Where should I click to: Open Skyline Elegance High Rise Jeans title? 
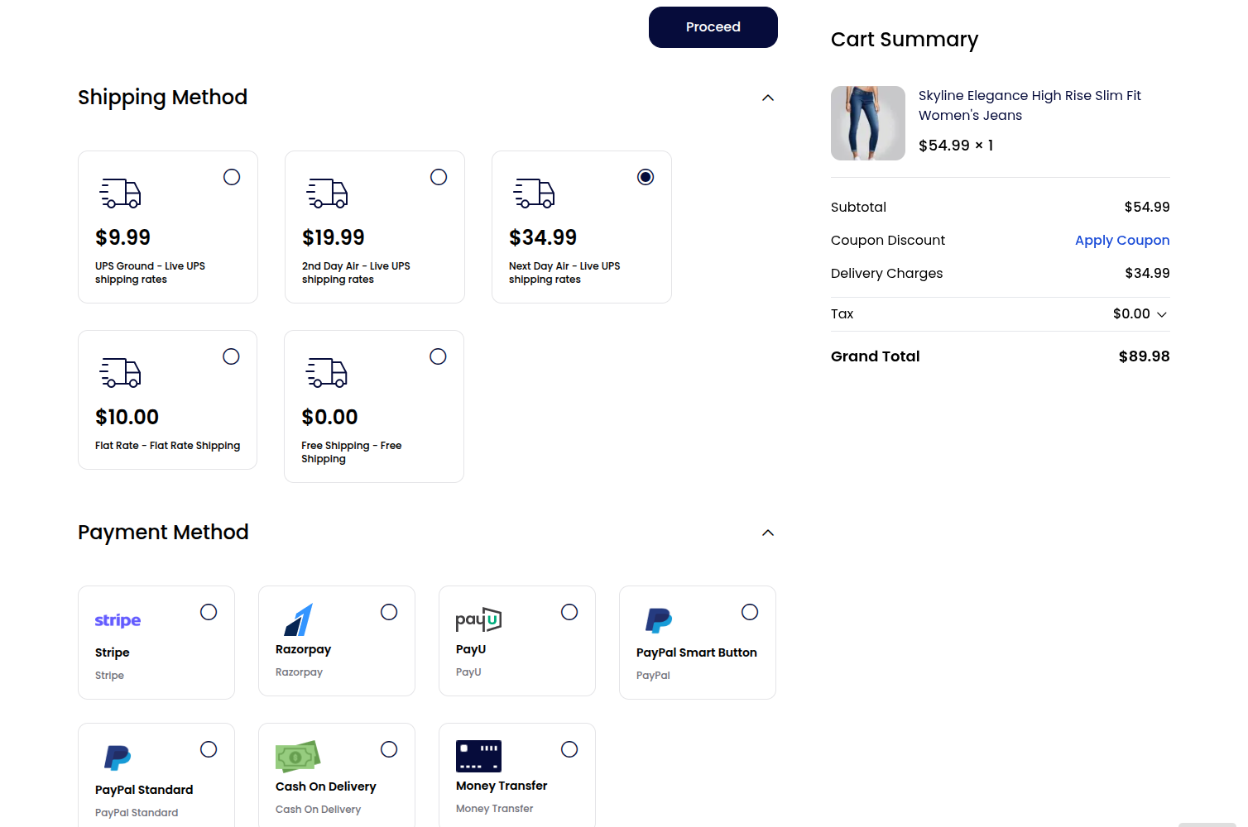[x=1030, y=106]
